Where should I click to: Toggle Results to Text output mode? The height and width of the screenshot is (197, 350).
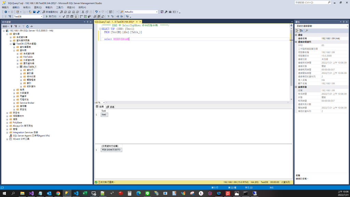[x=95, y=16]
